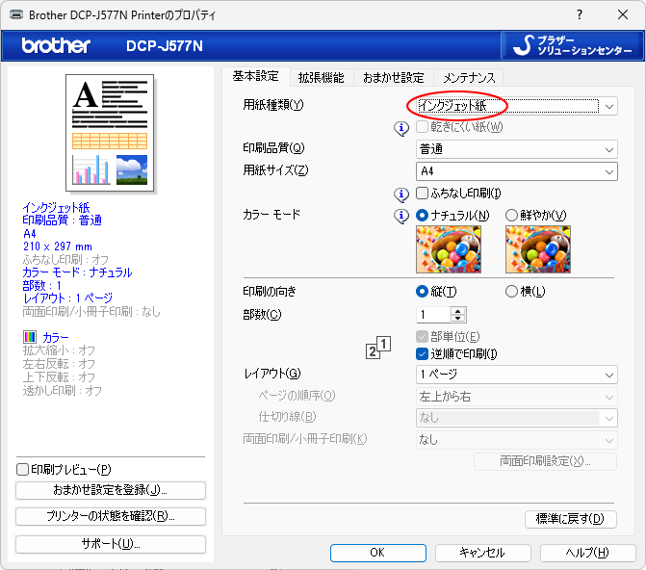
Task: Click the collate page-order icon
Action: [378, 348]
